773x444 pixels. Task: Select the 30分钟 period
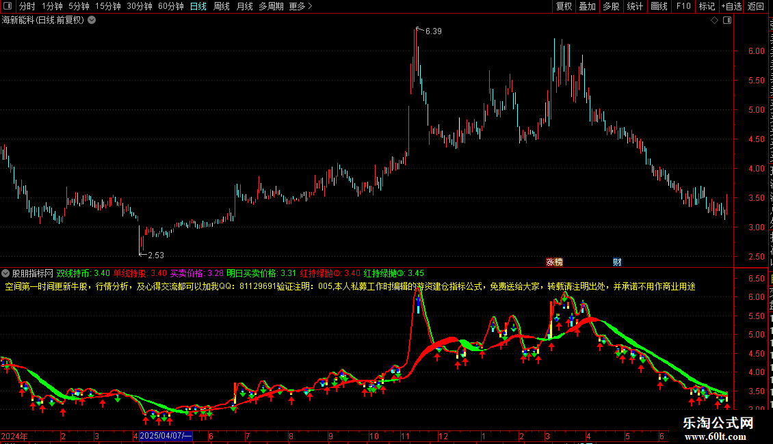coord(139,6)
